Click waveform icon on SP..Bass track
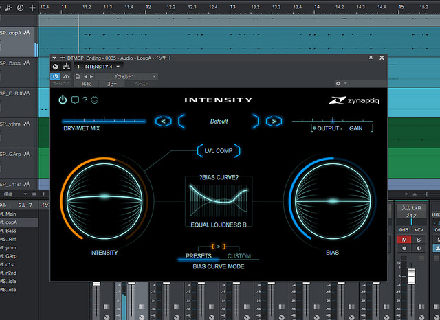Screen dimensions: 440x320 (x=27, y=63)
